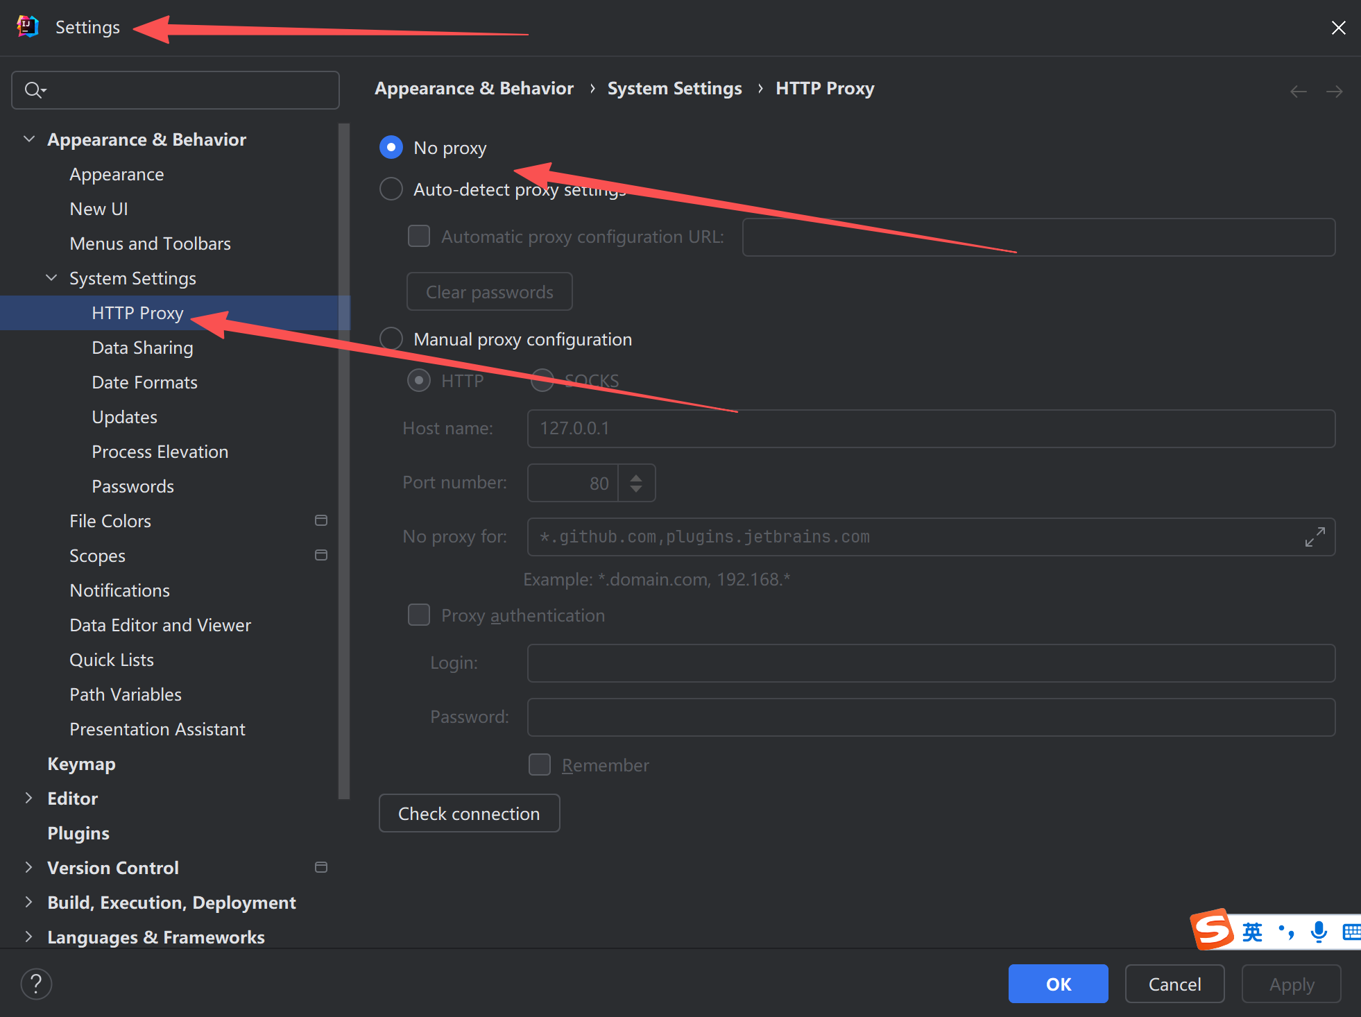Click the back navigation arrow
Viewport: 1361px width, 1017px height.
[x=1298, y=92]
